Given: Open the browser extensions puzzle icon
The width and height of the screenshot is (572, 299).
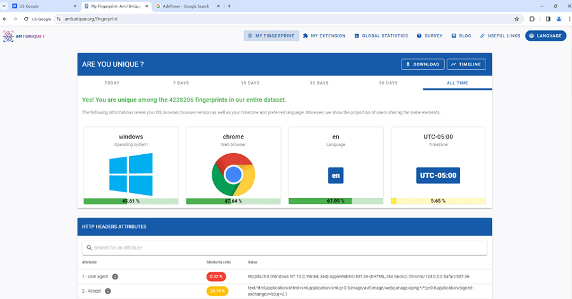Looking at the screenshot, I should click(532, 19).
